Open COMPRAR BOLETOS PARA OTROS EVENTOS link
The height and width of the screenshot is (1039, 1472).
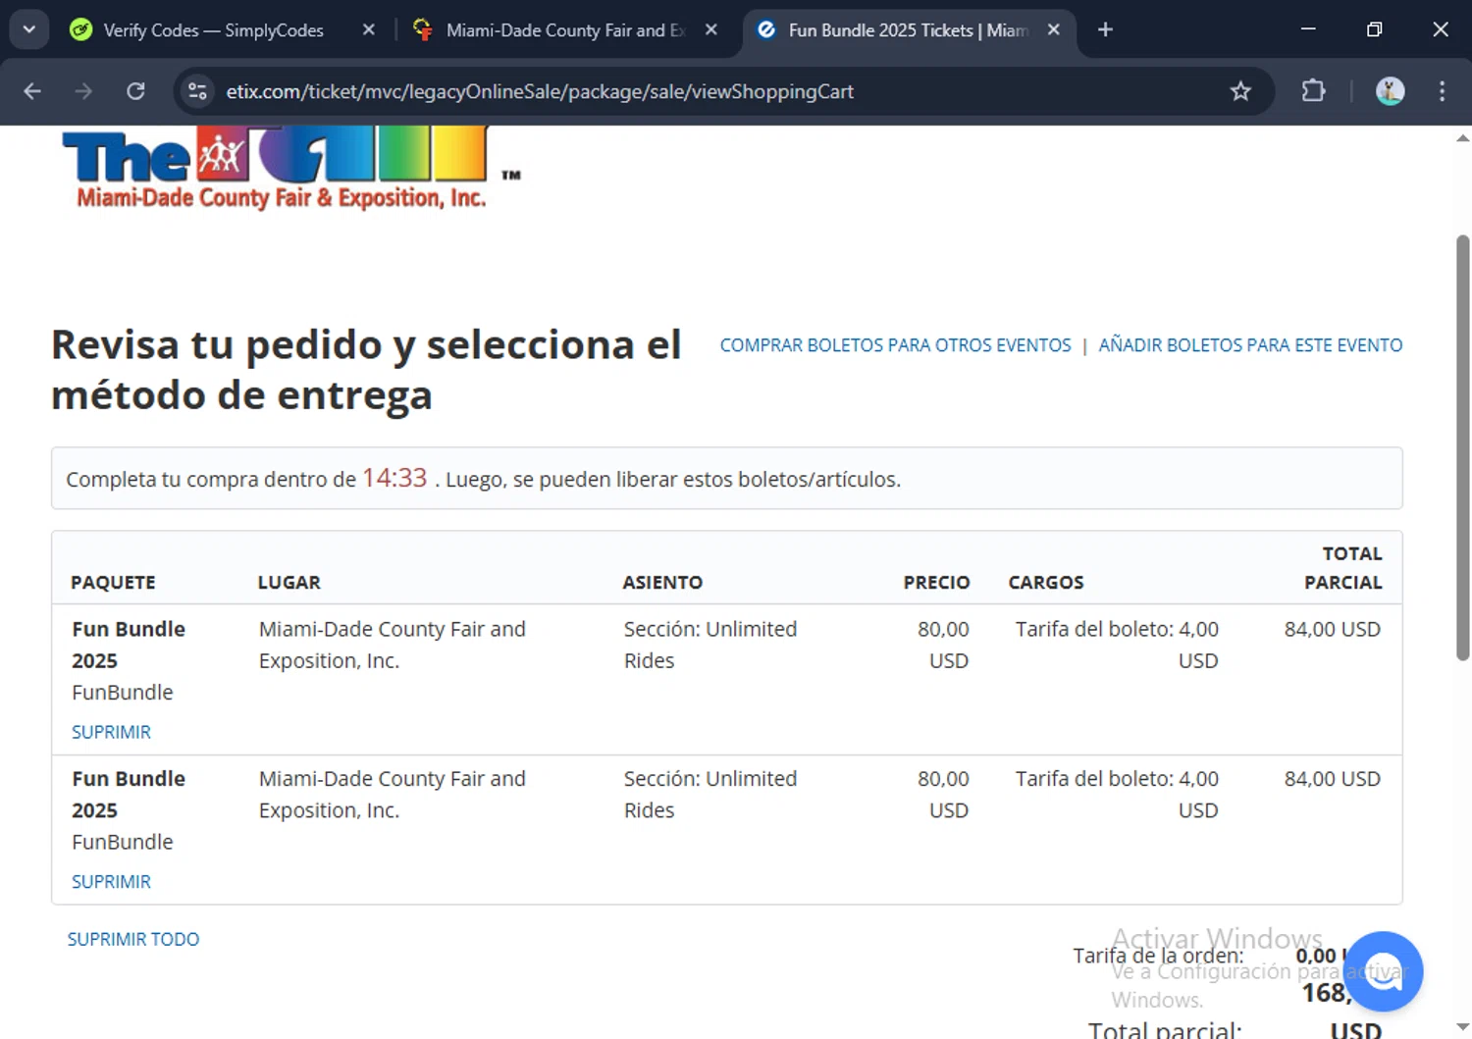point(895,345)
